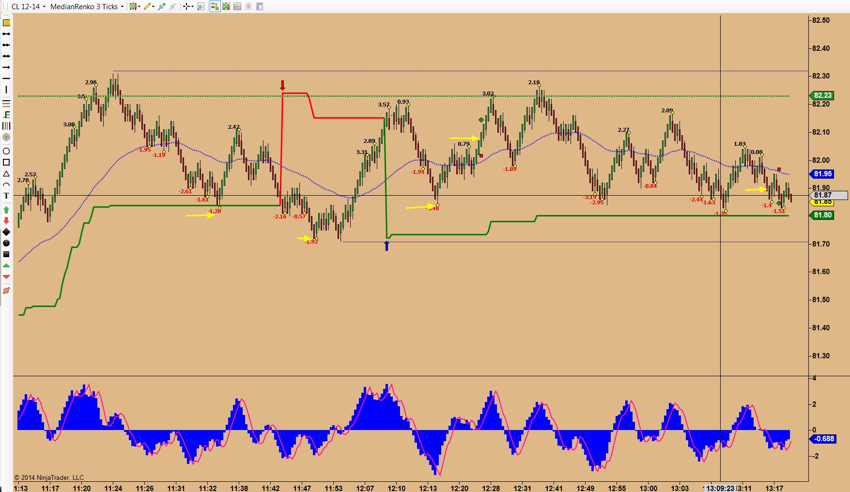Select the filled Square marker tool

tap(6, 254)
